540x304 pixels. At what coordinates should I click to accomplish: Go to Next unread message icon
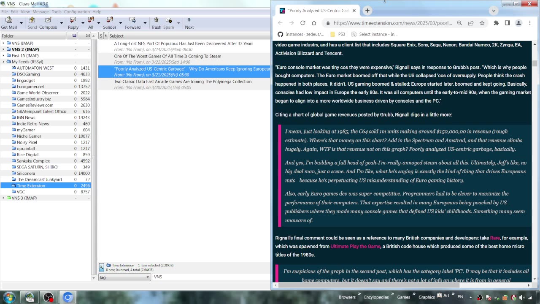[x=189, y=20]
